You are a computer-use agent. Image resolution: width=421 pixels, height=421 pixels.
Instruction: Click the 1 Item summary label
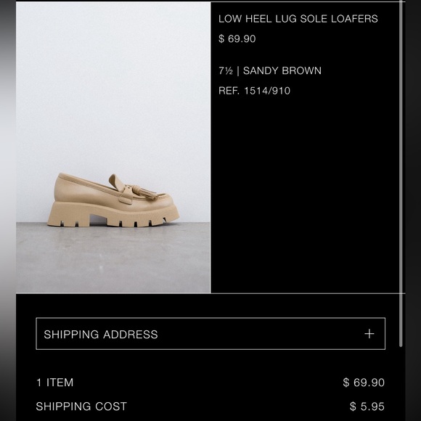pyautogui.click(x=54, y=383)
